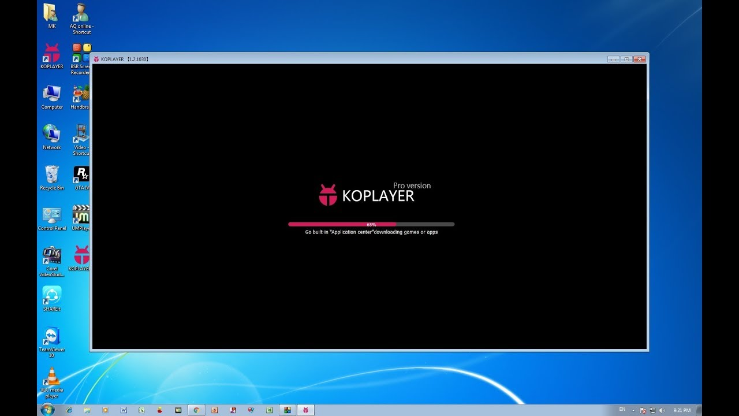Open the MK folder on desktop
This screenshot has height=416, width=739.
coord(51,16)
